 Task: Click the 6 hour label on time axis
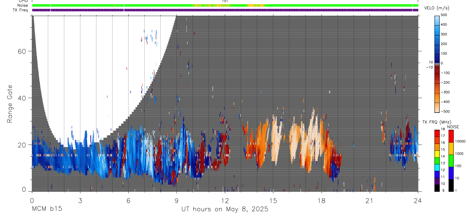pyautogui.click(x=128, y=201)
